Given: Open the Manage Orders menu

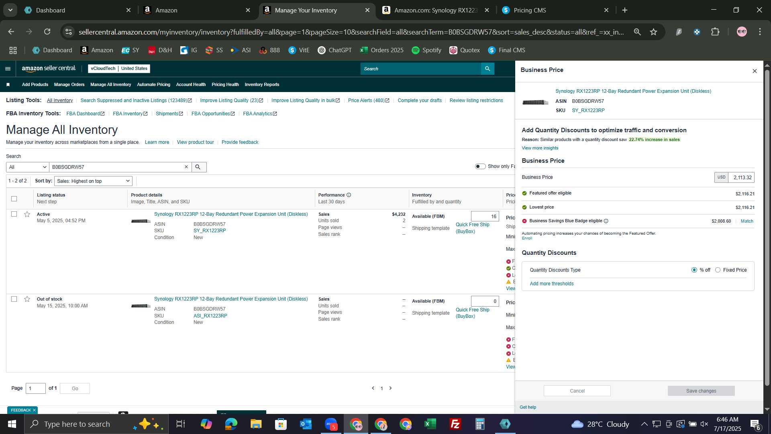Looking at the screenshot, I should [69, 85].
